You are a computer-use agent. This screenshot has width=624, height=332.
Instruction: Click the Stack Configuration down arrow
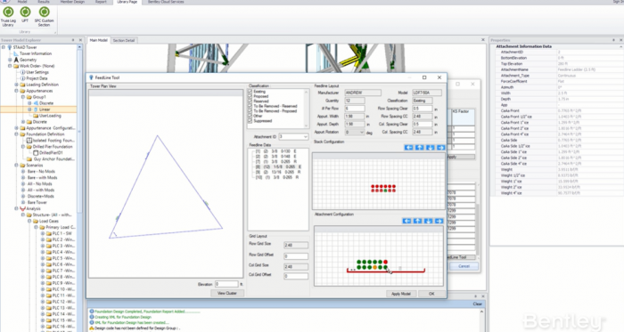pyautogui.click(x=431, y=148)
